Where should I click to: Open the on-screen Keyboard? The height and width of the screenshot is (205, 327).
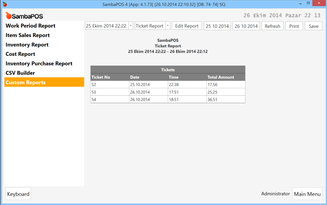[18, 194]
